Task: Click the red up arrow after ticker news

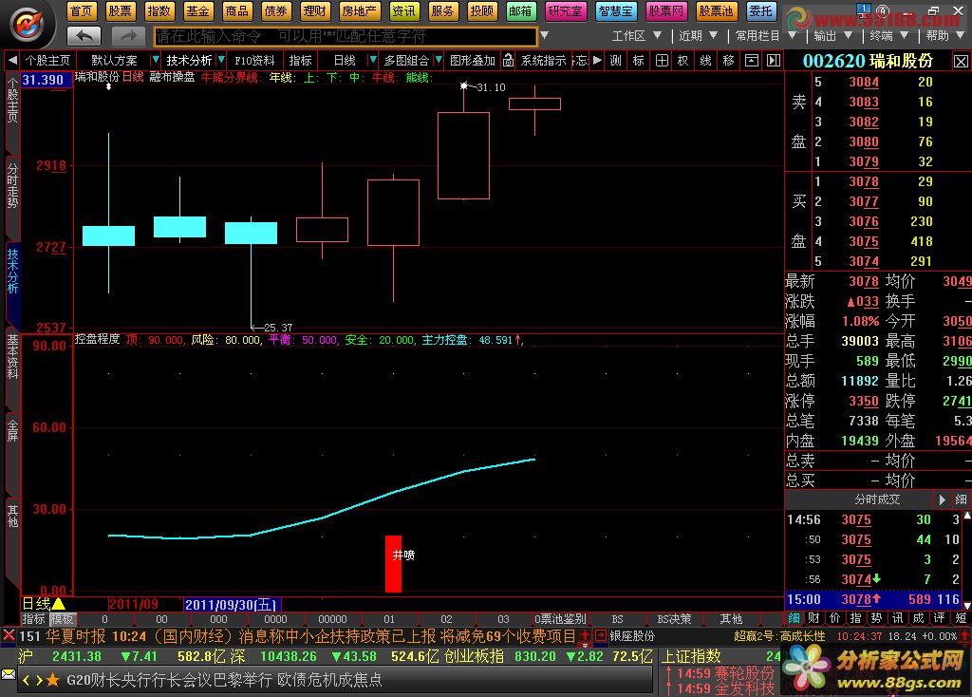Action: point(584,635)
